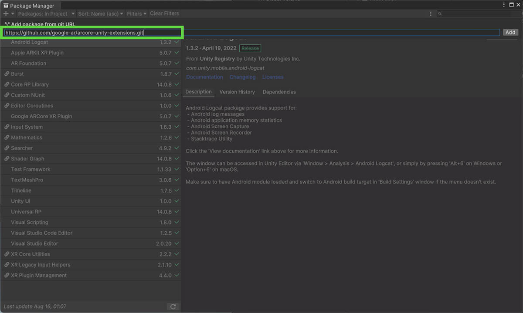Open the Changelog link
The height and width of the screenshot is (313, 523).
[x=242, y=77]
